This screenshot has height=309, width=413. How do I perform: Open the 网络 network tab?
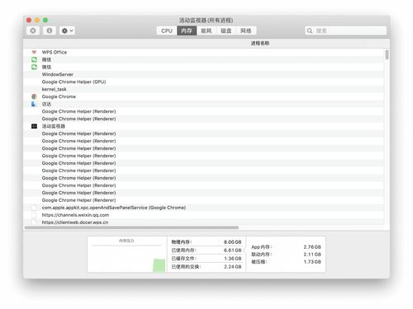(x=246, y=30)
